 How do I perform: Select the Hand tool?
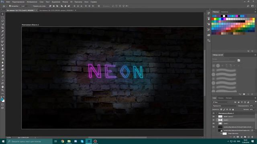pyautogui.click(x=2, y=87)
